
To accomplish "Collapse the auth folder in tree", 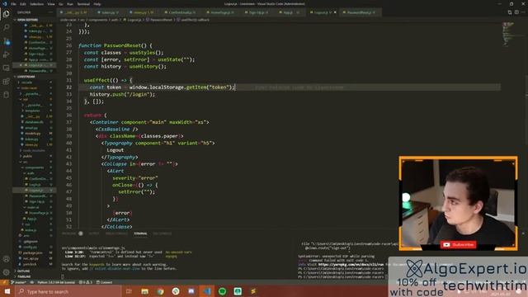I will pos(31,173).
